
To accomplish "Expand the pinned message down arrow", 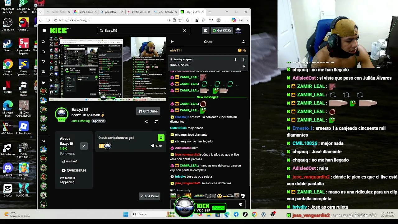I will coord(243,66).
